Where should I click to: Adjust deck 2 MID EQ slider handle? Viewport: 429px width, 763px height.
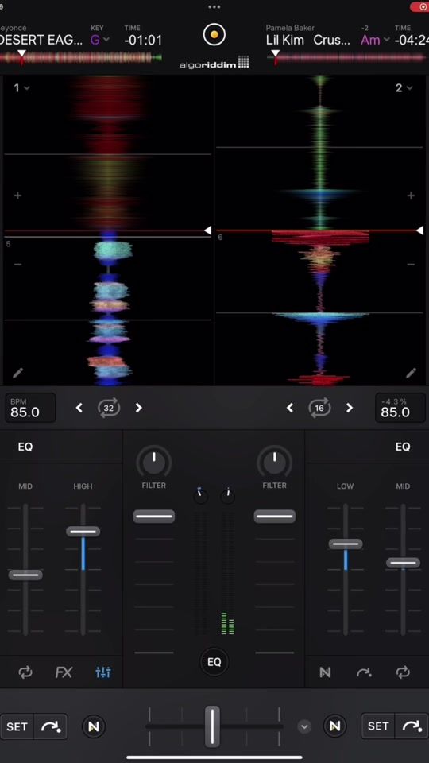click(404, 563)
